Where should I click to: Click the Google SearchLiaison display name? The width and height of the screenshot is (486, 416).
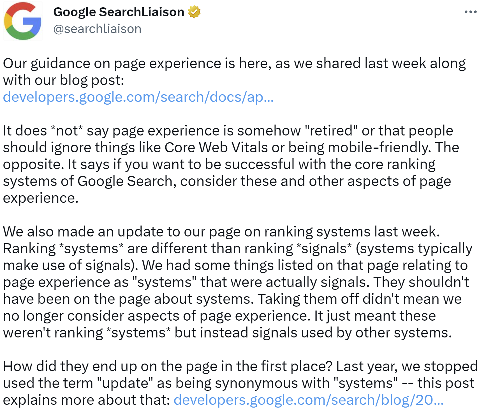[118, 12]
